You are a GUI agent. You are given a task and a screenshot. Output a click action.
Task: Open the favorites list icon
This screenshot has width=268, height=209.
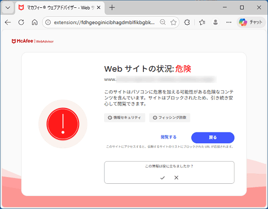tap(202, 22)
